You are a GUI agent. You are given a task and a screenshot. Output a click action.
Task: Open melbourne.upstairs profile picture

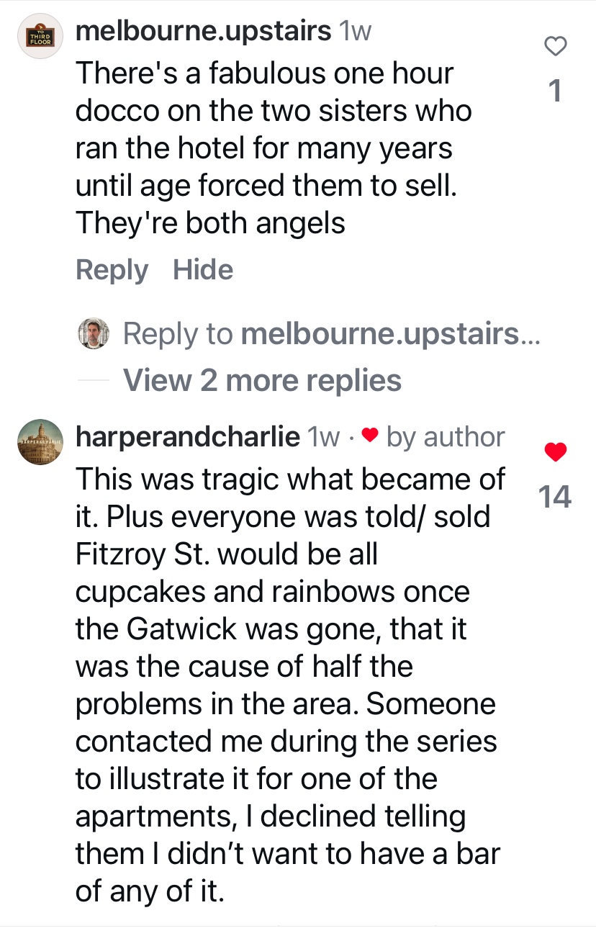(40, 36)
